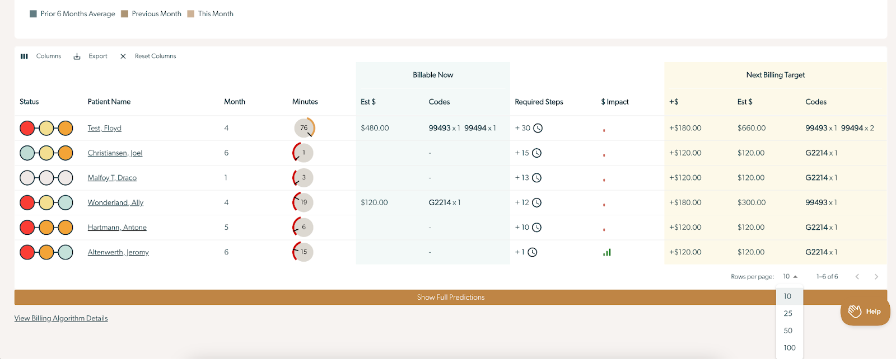Click the Help hand wave button

click(x=865, y=311)
